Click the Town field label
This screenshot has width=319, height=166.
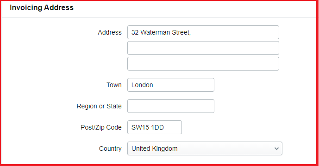click(114, 85)
